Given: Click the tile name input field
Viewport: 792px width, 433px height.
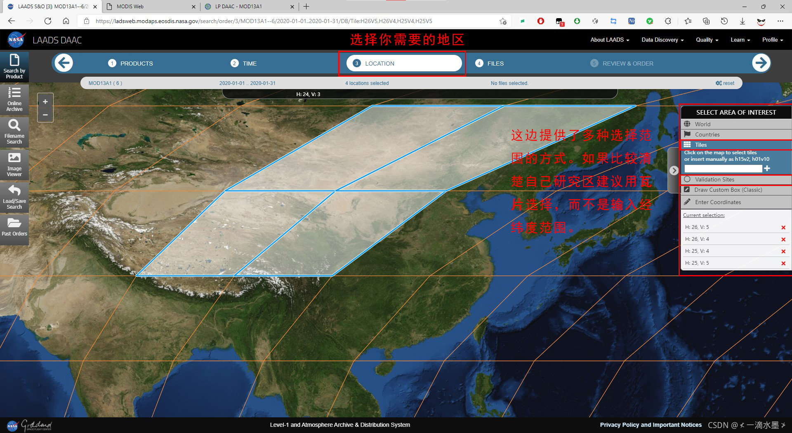Looking at the screenshot, I should pos(723,168).
